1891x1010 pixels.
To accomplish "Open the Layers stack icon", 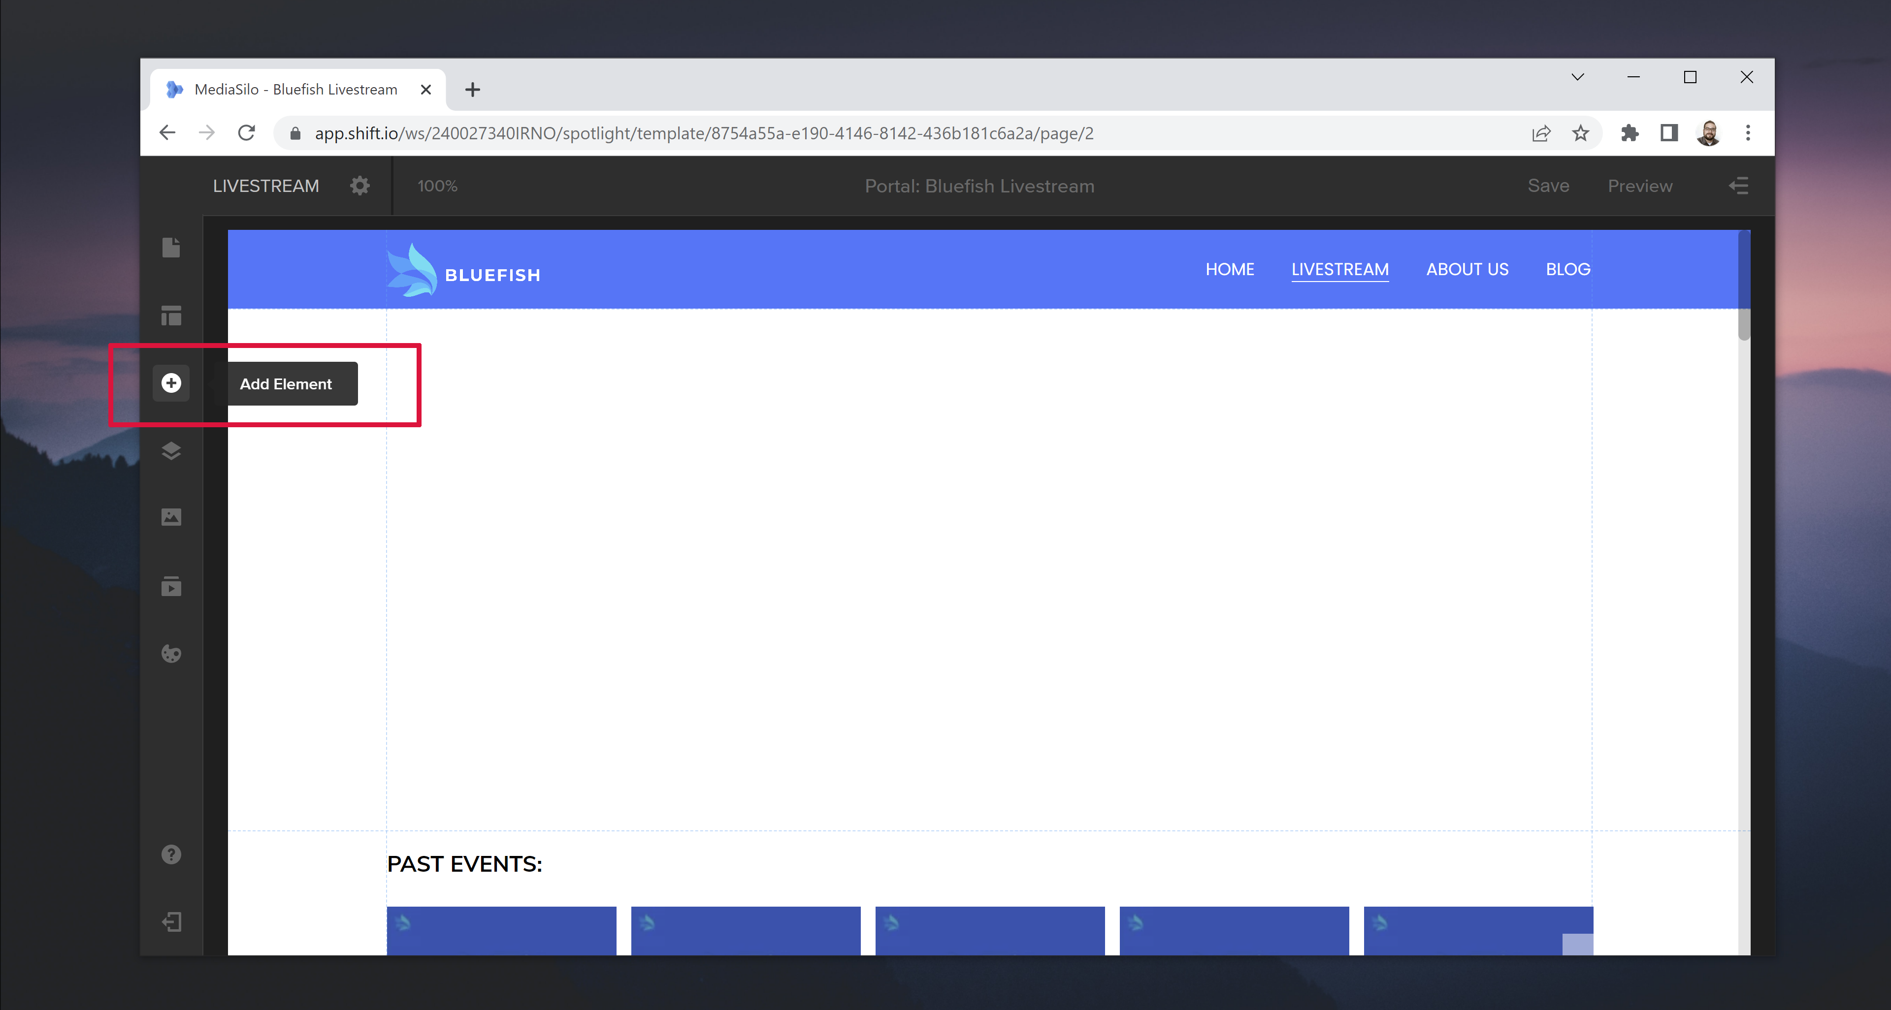I will coord(171,450).
